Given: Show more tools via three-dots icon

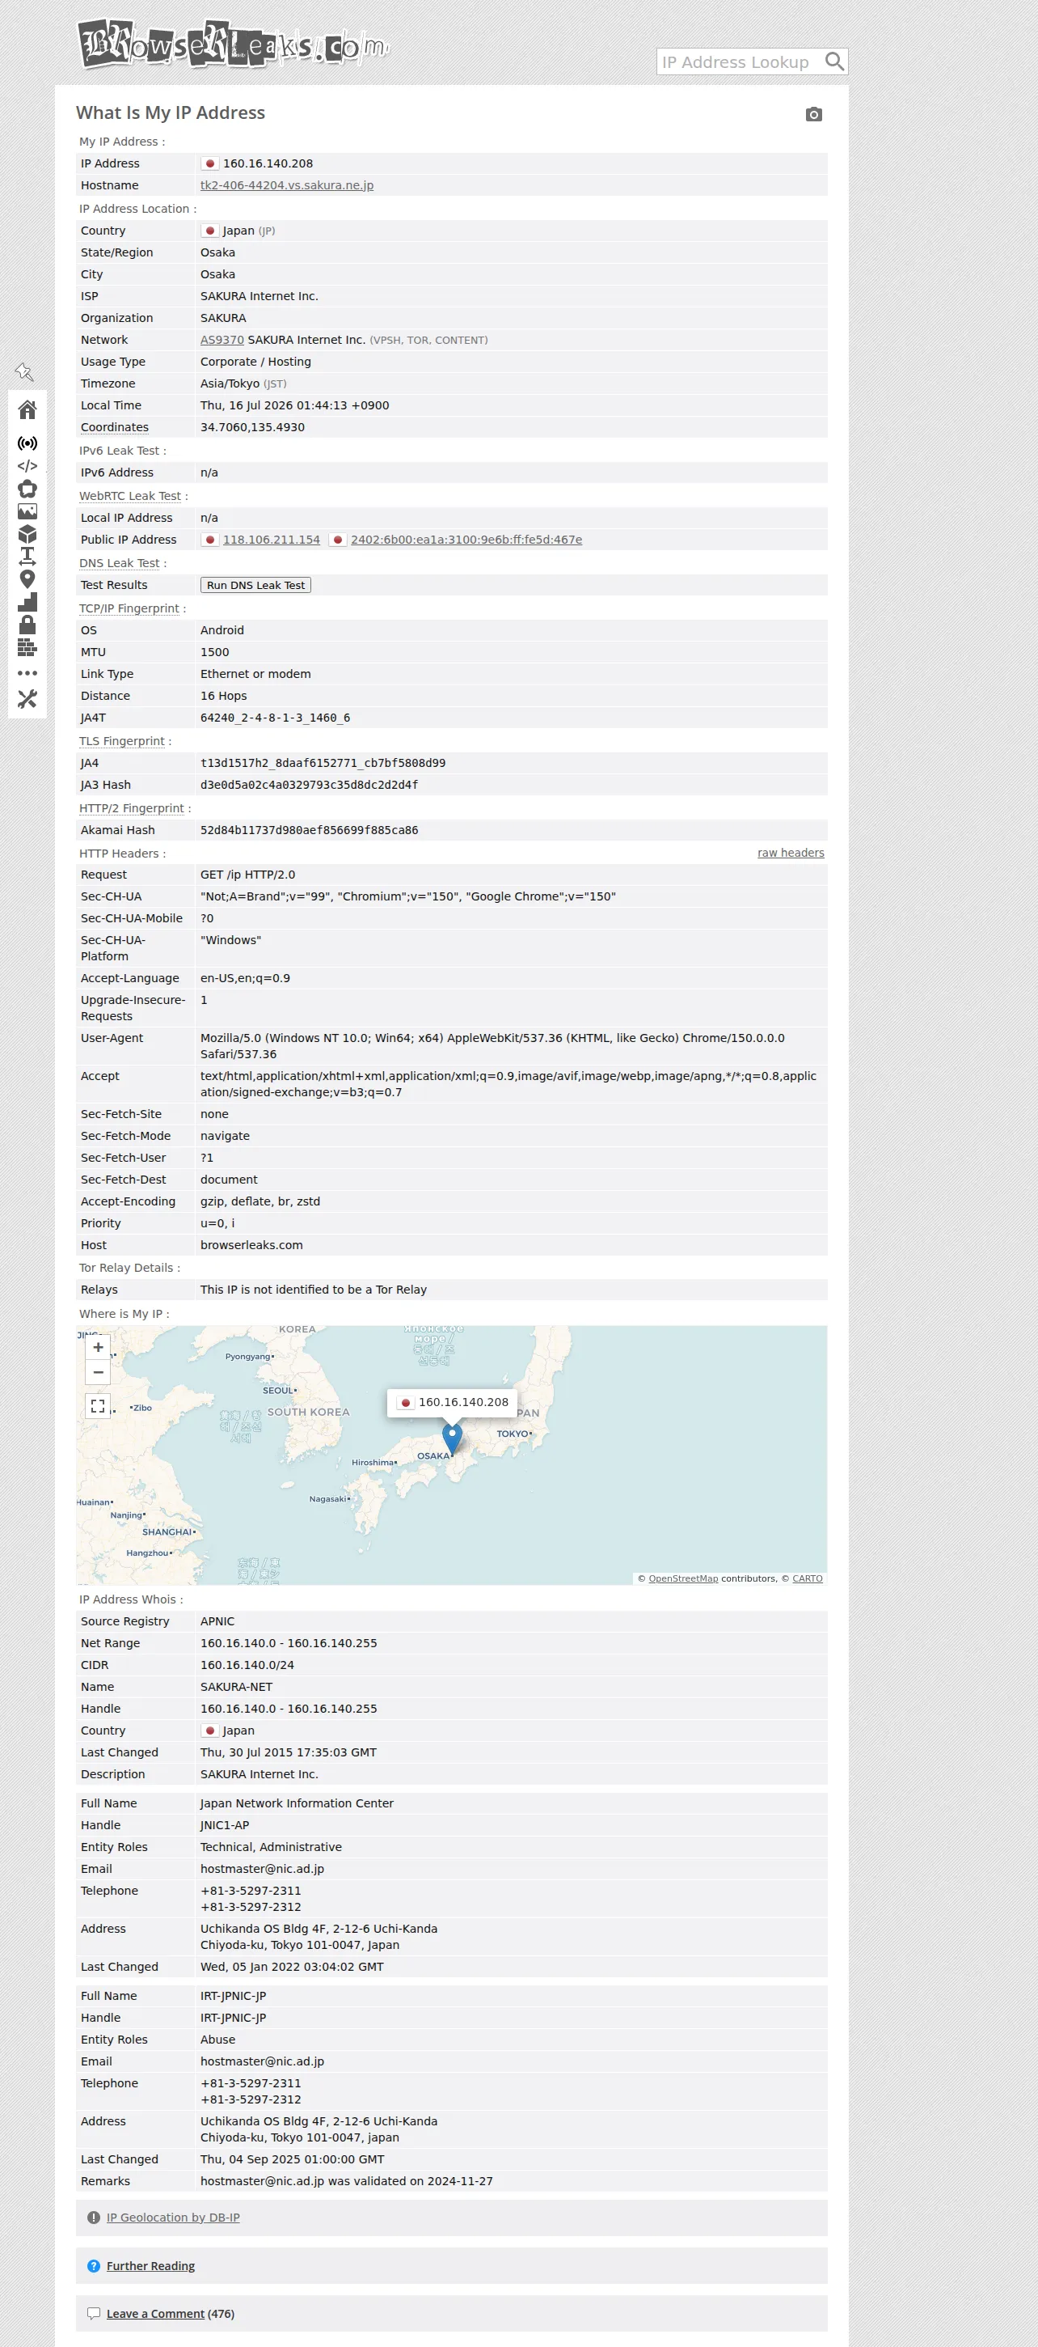Looking at the screenshot, I should (27, 673).
